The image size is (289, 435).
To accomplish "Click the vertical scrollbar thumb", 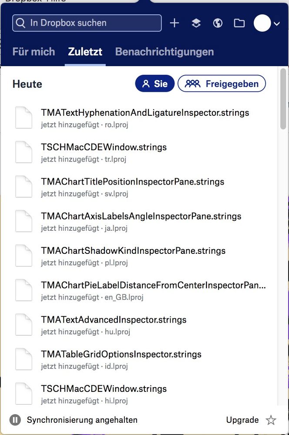I will tap(283, 98).
